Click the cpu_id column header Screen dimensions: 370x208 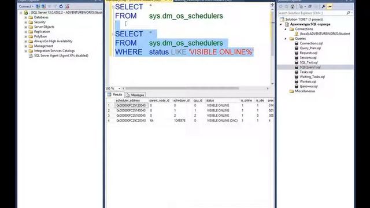(198, 101)
